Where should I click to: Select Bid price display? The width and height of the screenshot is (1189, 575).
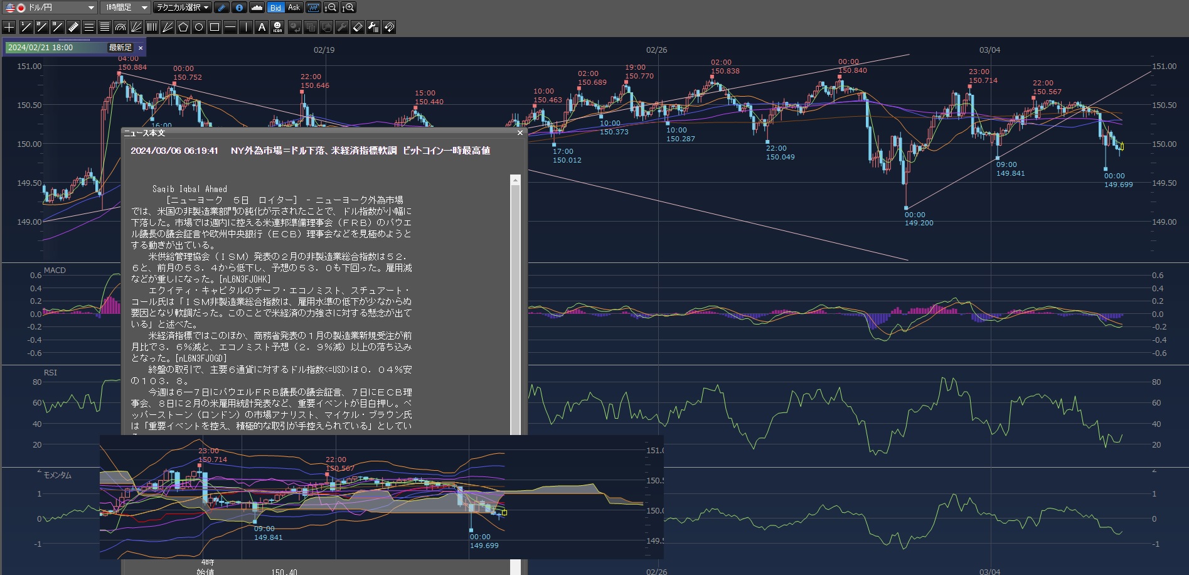(x=275, y=8)
